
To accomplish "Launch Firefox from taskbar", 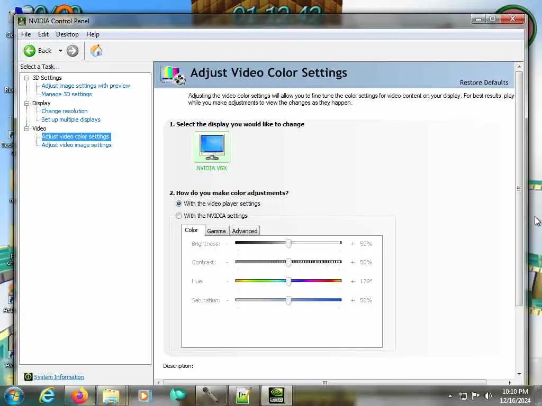I will point(79,395).
